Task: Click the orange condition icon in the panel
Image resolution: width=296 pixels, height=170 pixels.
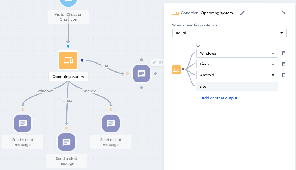Action: (176, 70)
